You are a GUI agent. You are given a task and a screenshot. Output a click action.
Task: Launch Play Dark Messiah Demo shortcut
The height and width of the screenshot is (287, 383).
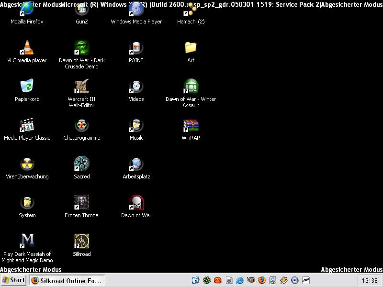pos(27,242)
